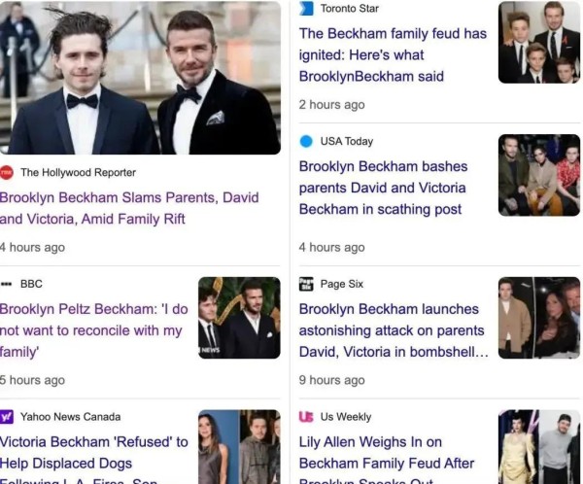Open BBC 'I do not want to reconcile' story
583x484 pixels.
93,330
